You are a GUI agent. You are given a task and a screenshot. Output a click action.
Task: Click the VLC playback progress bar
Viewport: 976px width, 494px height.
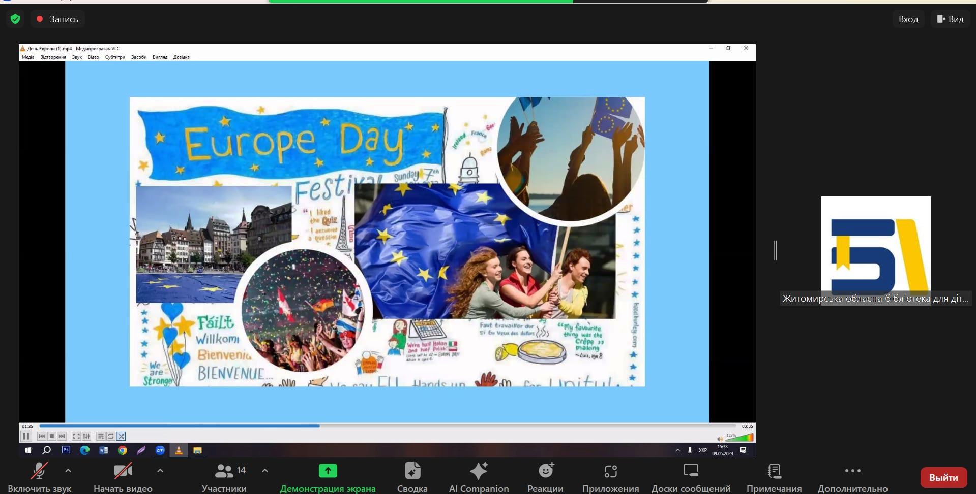click(x=387, y=426)
